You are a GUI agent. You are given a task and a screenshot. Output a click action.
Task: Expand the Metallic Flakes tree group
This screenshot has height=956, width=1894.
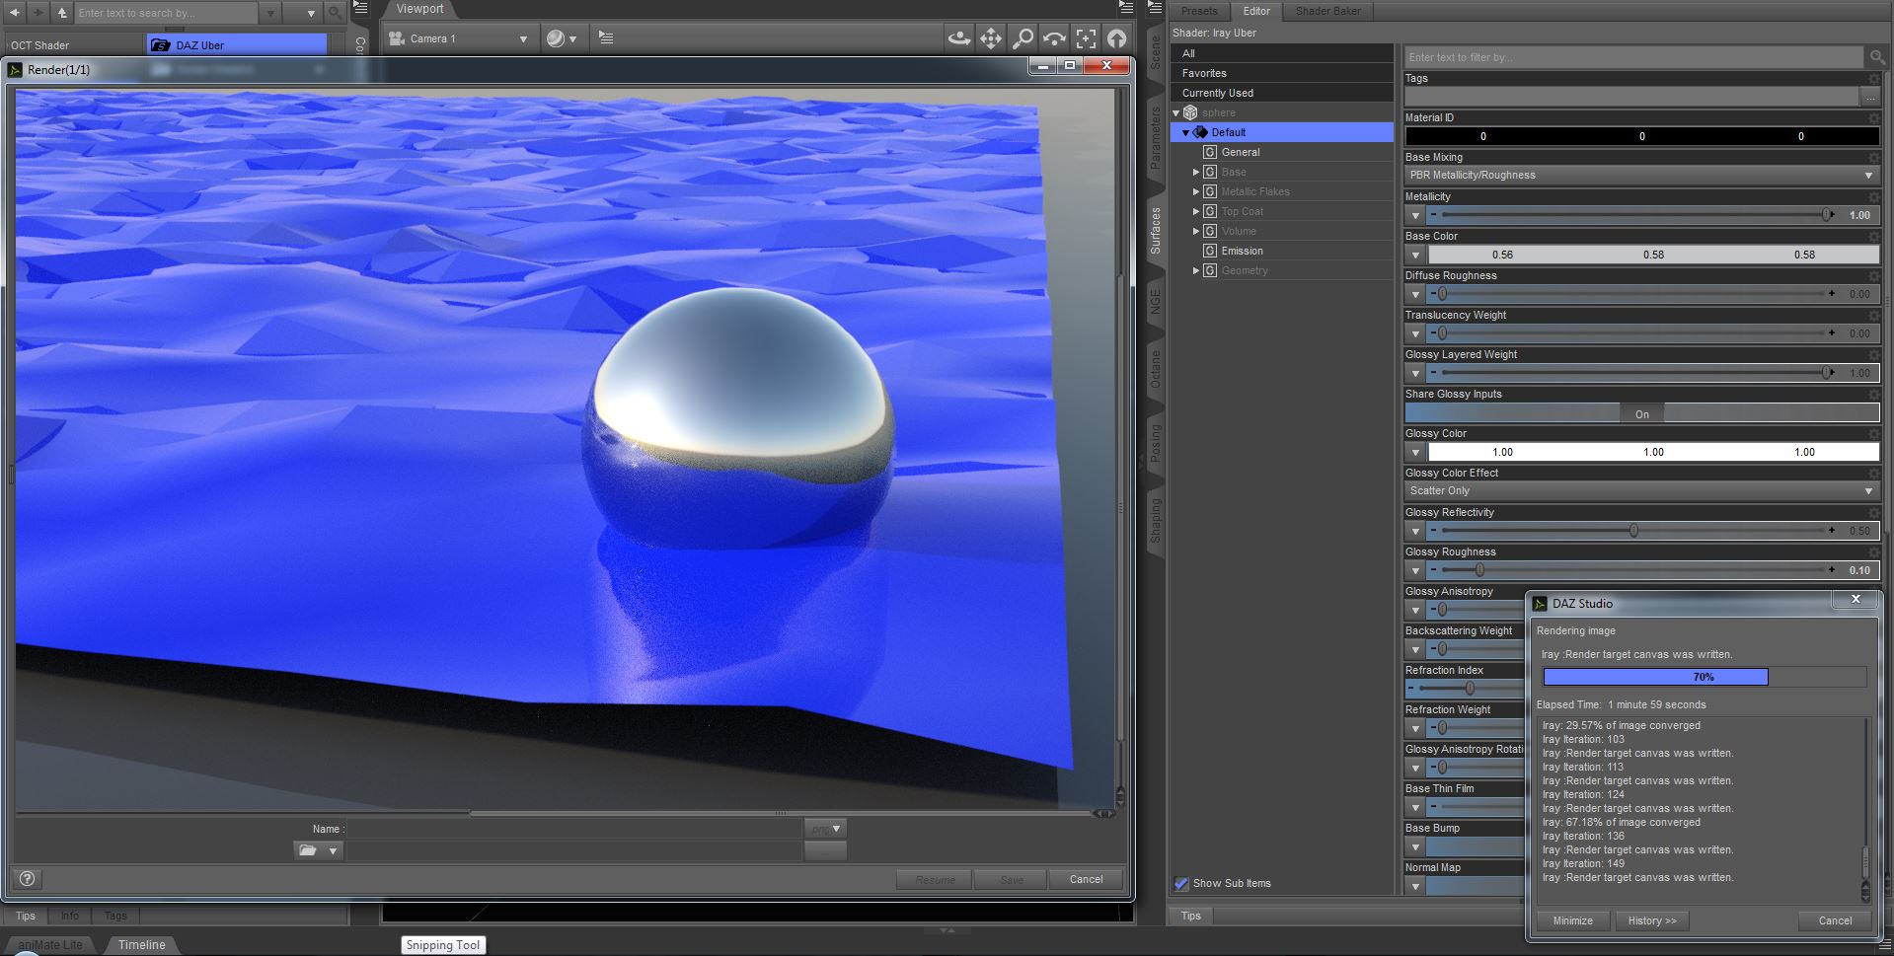[1196, 191]
